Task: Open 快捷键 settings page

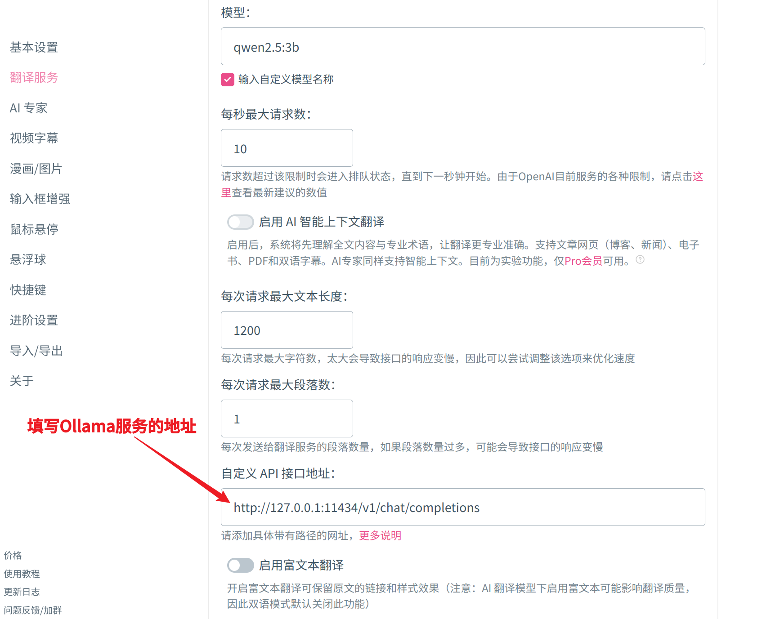Action: (28, 290)
